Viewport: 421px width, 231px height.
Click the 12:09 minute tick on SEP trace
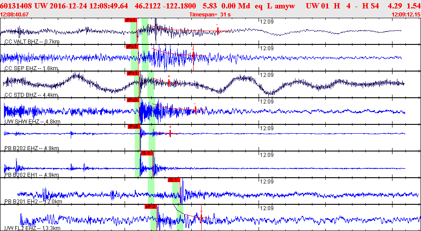click(x=267, y=48)
